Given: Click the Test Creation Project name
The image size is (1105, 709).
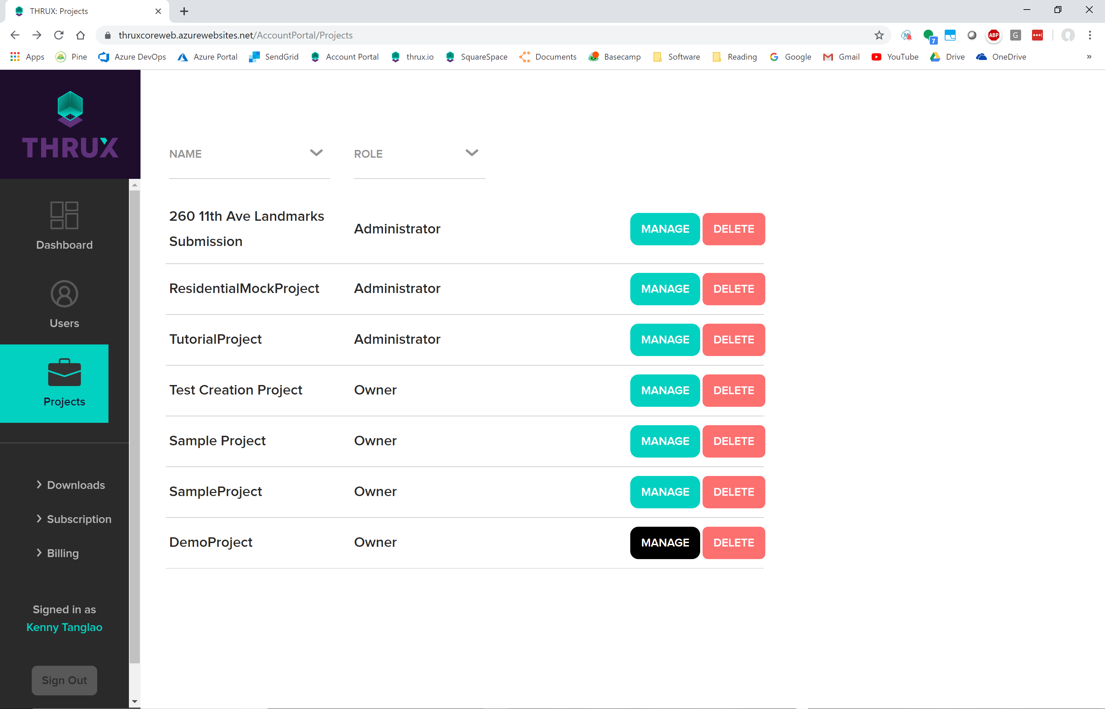Looking at the screenshot, I should [x=235, y=390].
